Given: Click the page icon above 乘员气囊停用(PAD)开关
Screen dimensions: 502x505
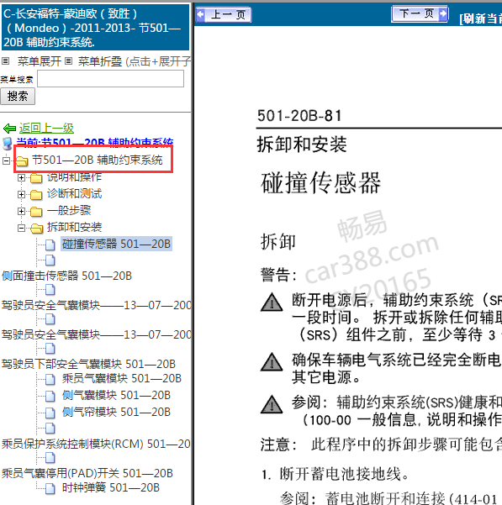Looking at the screenshot, I should pos(50,458).
